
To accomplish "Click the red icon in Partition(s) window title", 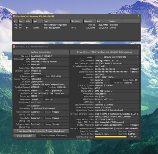I will (14, 16).
